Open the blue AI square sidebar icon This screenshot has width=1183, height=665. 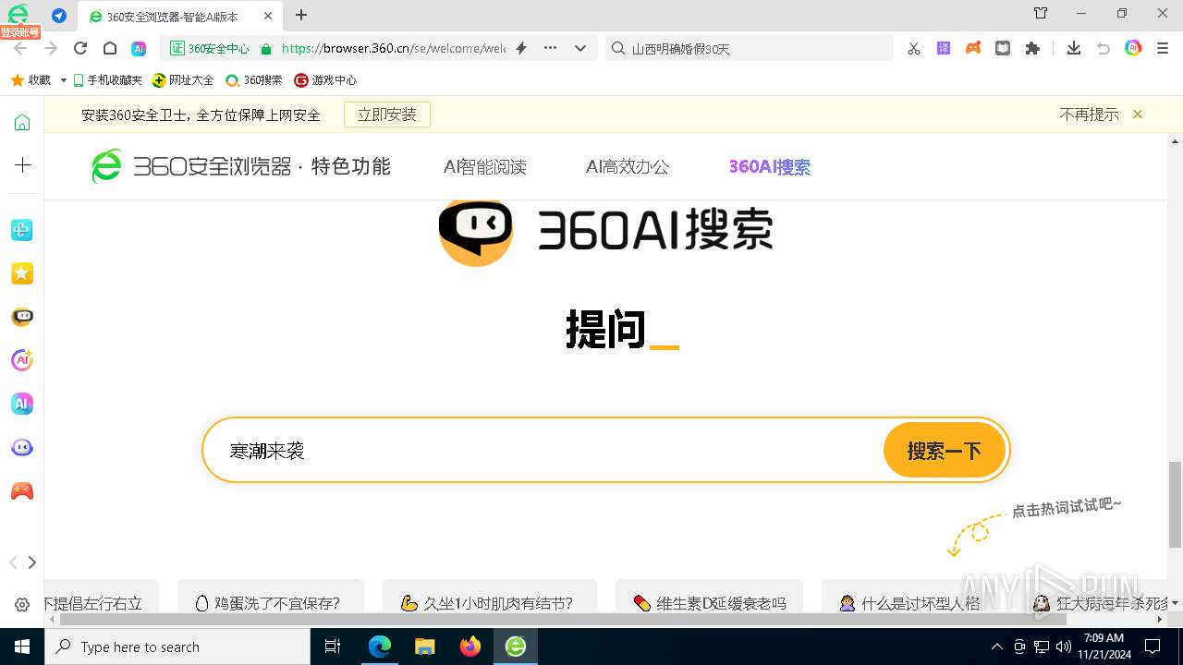[x=22, y=404]
